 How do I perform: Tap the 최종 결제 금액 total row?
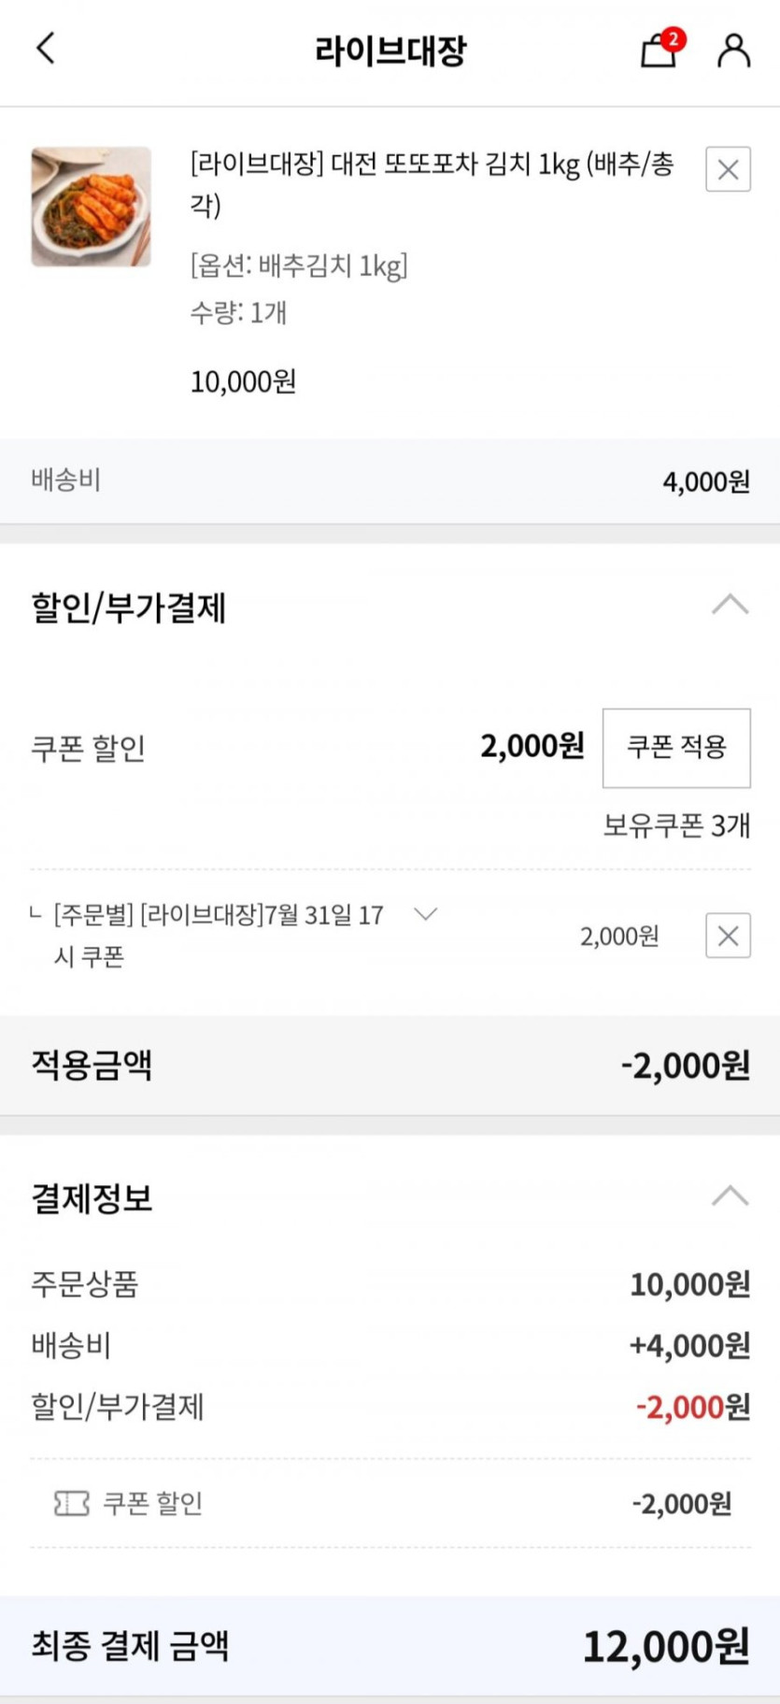coord(390,1645)
